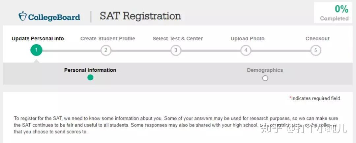Click progress bar segment between steps 1 and 2

(71, 51)
